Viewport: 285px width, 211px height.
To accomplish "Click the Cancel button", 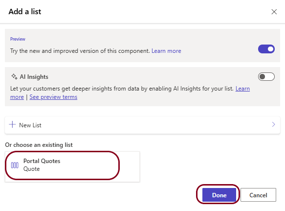I will click(x=258, y=195).
